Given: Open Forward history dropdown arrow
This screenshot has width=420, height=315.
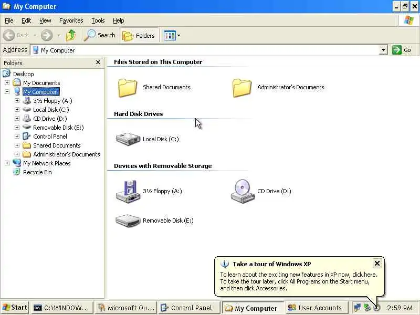Looking at the screenshot, I should pos(59,35).
